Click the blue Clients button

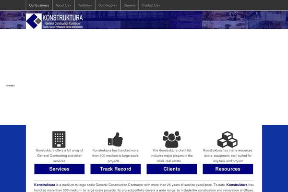172,169
